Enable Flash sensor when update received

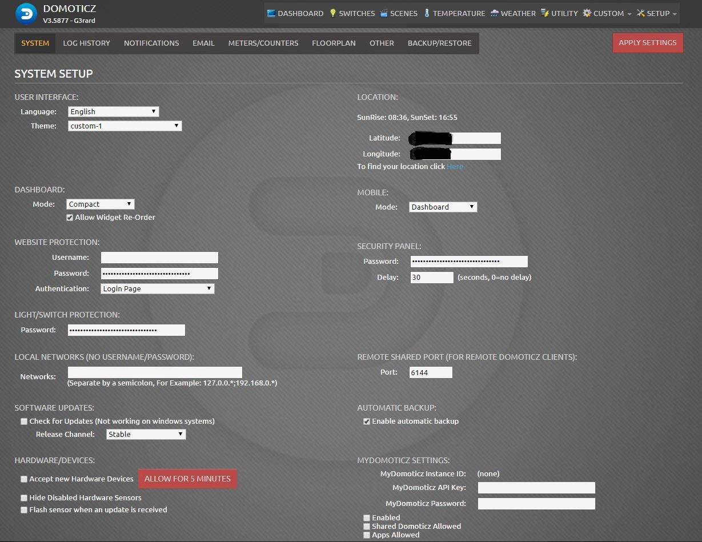[x=24, y=510]
